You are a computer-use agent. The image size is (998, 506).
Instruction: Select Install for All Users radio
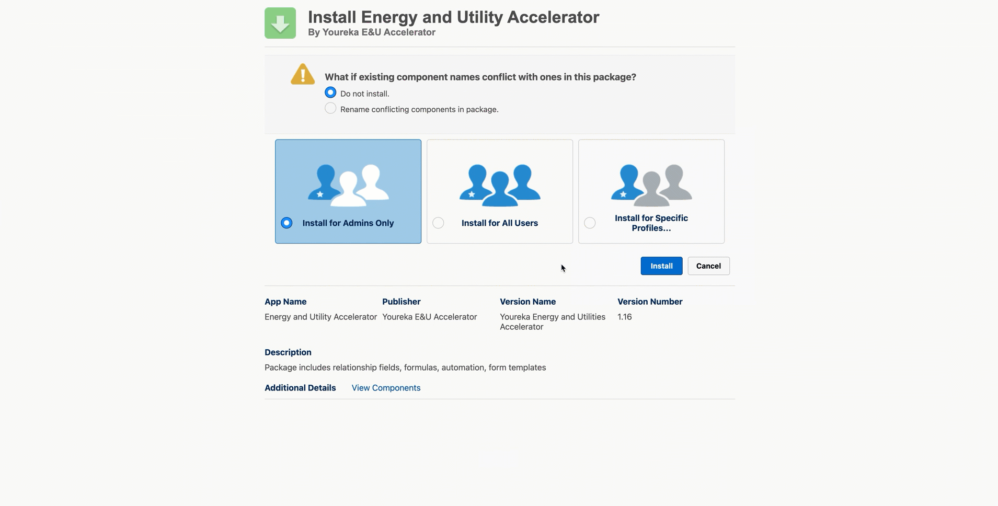pos(438,223)
